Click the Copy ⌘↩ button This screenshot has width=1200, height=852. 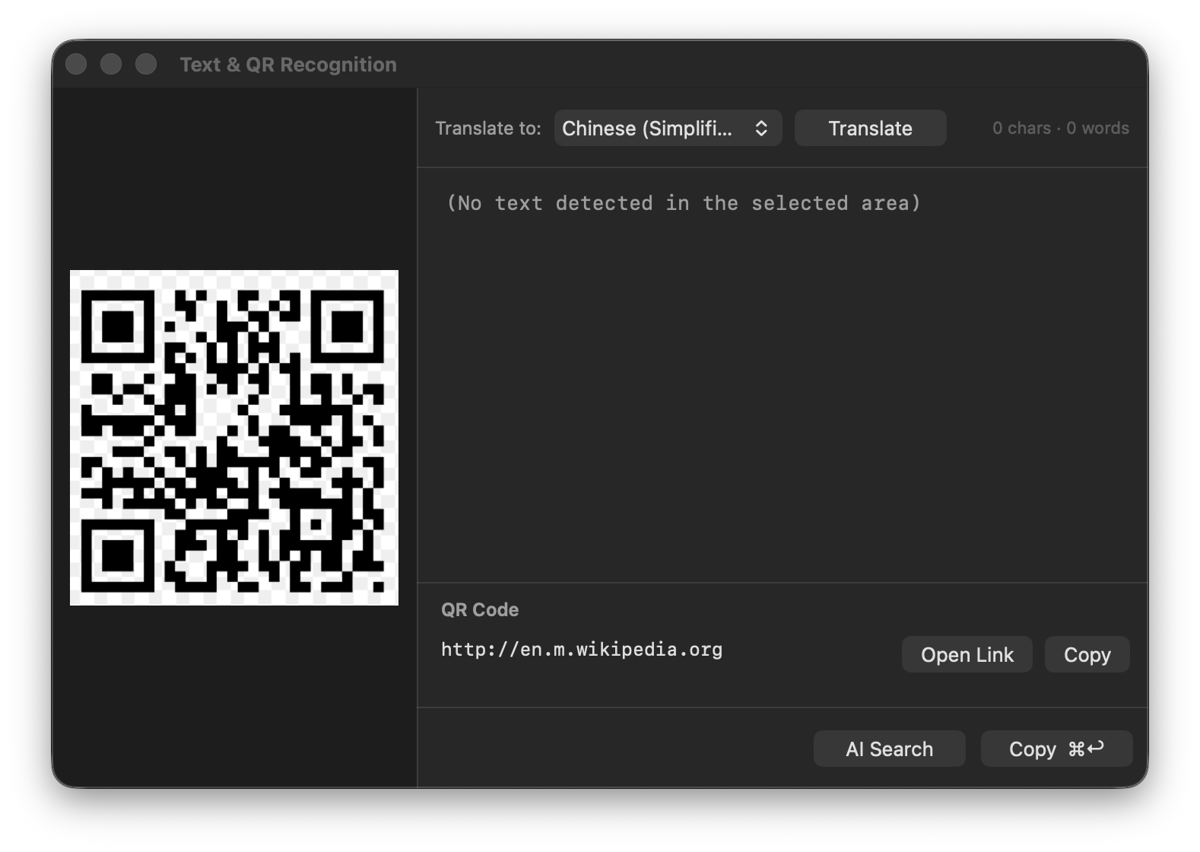coord(1056,749)
